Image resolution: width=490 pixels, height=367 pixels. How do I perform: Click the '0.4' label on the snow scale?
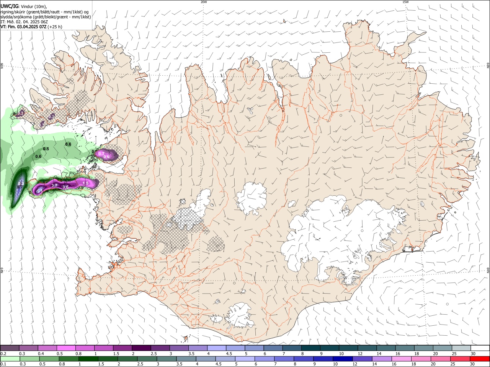pos(41,354)
